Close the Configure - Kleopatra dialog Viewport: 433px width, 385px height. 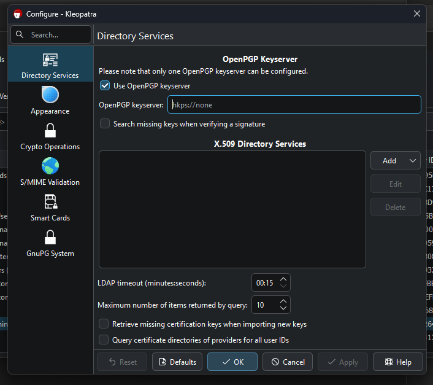417,14
